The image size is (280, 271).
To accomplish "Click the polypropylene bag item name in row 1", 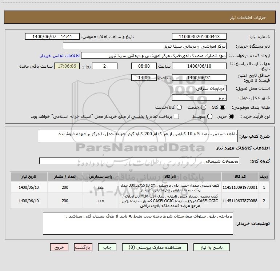I will point(170,188).
